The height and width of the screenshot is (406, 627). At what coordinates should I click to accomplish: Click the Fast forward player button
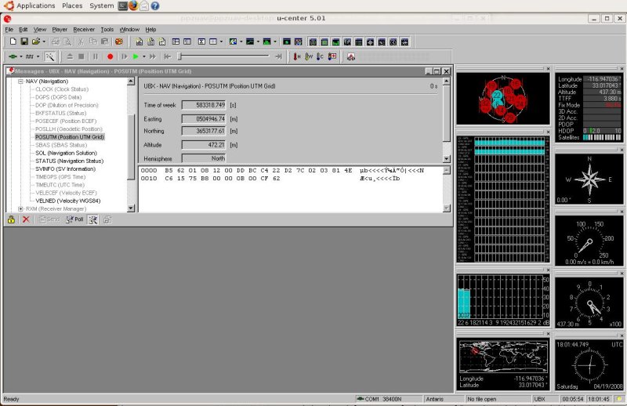coord(152,56)
